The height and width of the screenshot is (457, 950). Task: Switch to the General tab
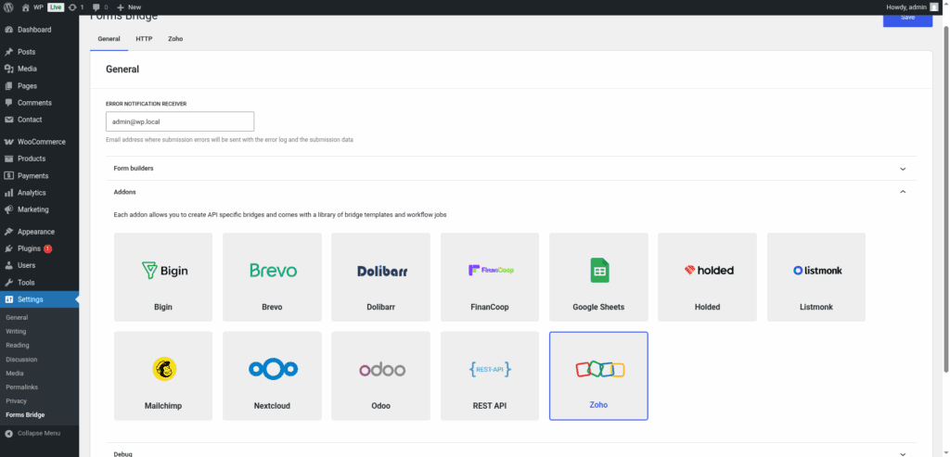(x=109, y=39)
